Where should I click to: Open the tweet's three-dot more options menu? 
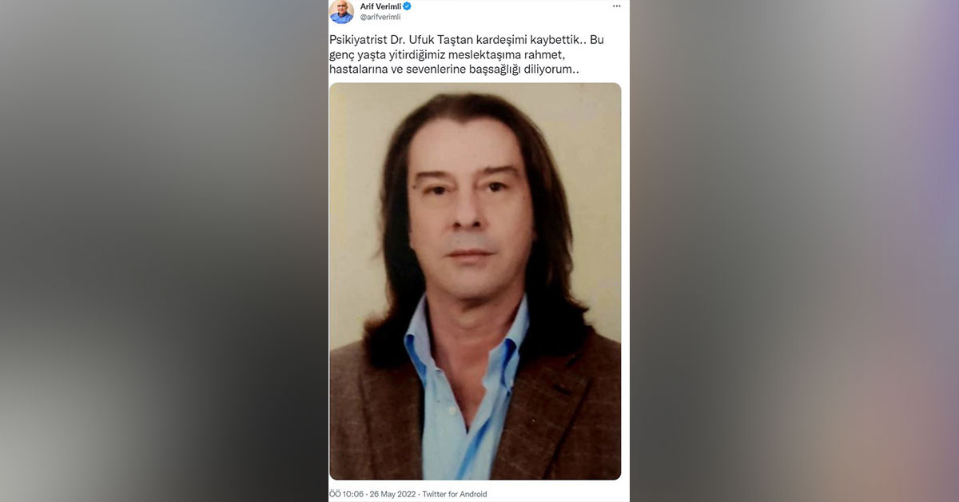(616, 6)
